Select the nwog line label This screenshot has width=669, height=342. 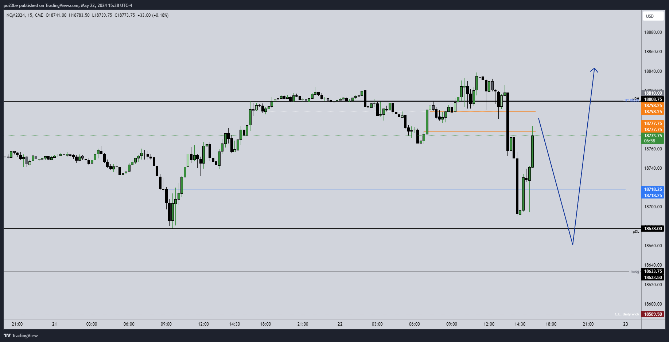click(635, 271)
